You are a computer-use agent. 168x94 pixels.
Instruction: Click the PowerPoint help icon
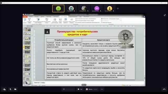coord(144,16)
